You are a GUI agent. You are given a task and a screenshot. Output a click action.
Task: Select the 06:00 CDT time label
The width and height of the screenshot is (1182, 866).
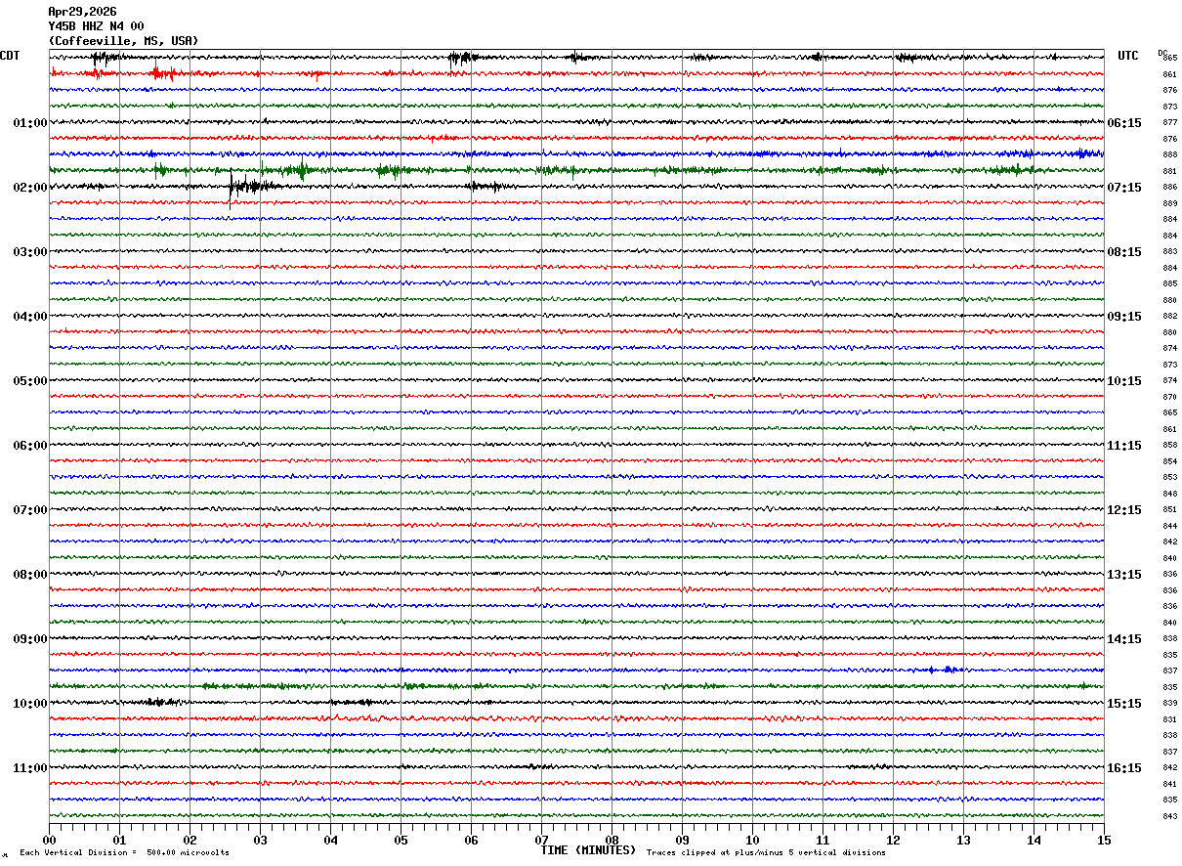click(29, 446)
